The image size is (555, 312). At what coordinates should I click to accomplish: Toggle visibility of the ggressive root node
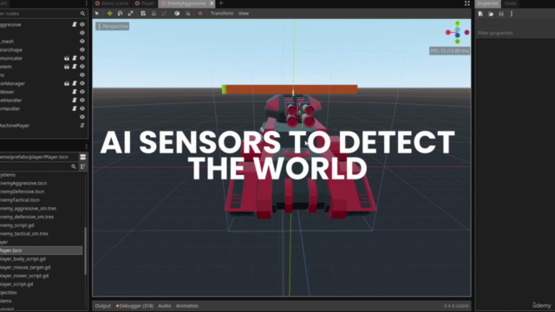(82, 24)
